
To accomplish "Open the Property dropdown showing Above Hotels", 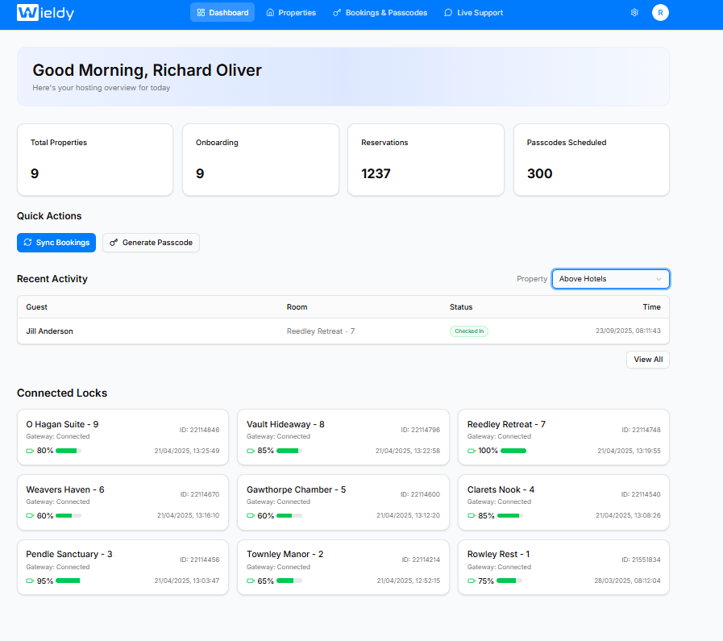I will click(609, 279).
